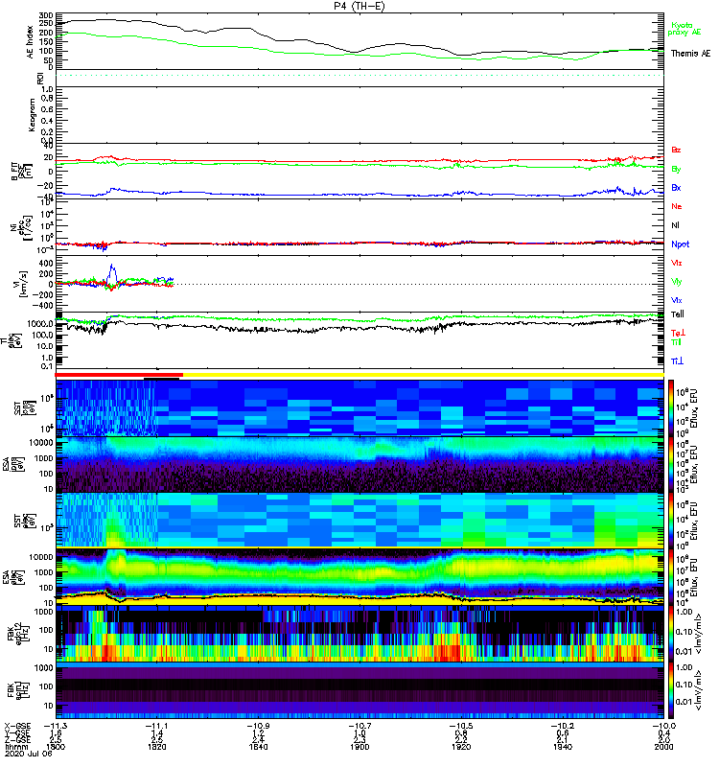Click the "ROI" panel label
Image resolution: width=719 pixels, height=767 pixels.
click(x=40, y=79)
